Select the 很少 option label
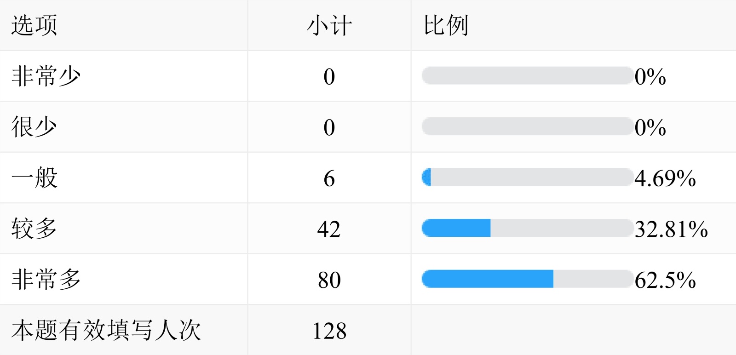The height and width of the screenshot is (355, 736). tap(34, 127)
